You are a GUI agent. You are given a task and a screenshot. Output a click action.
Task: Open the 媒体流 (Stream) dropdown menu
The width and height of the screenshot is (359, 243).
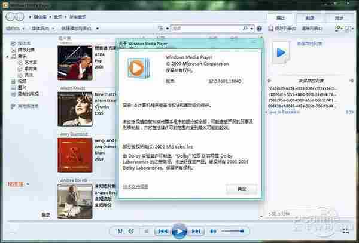(x=41, y=28)
